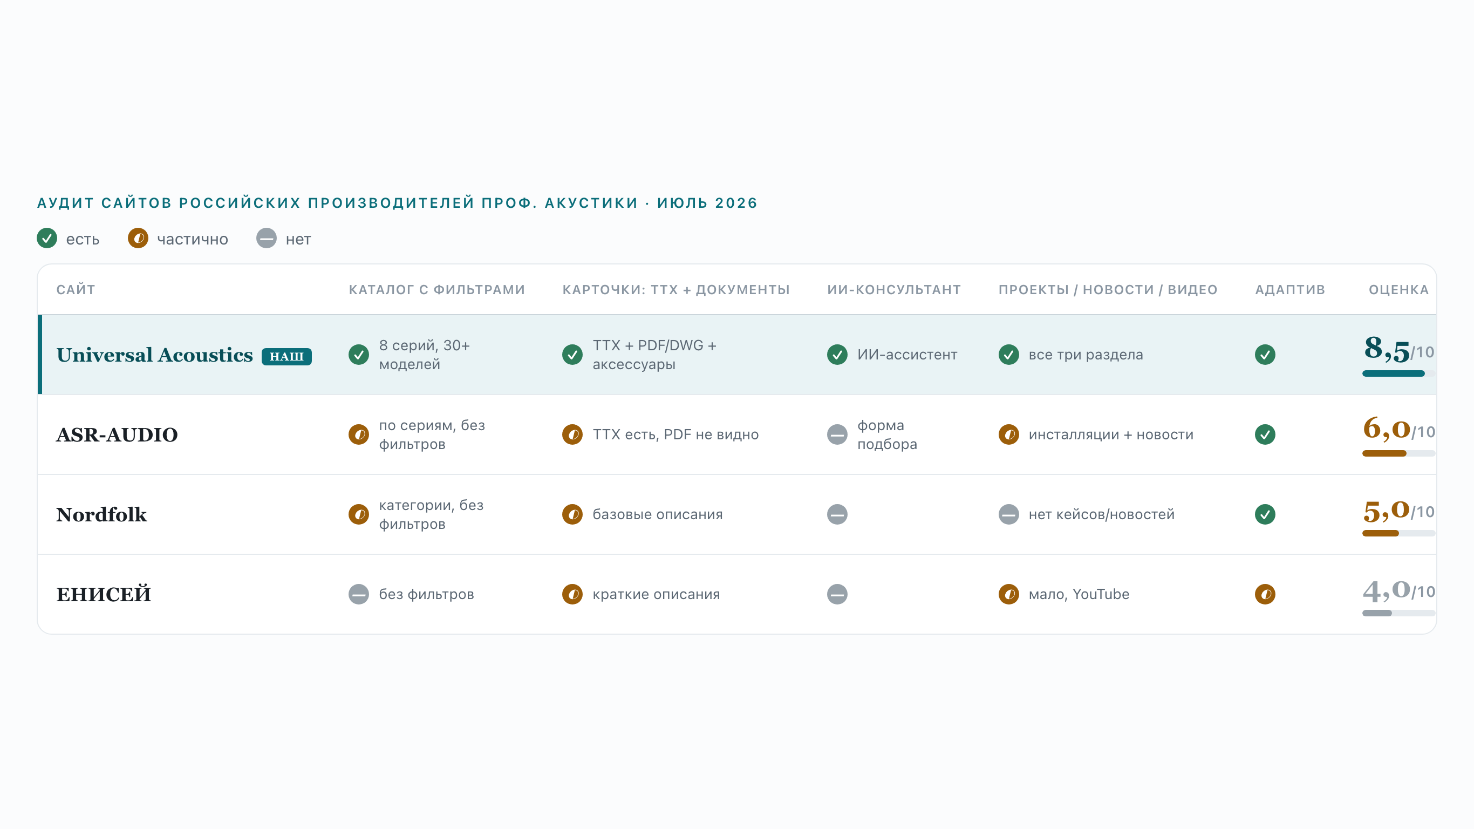
Task: Click the gray minus icon next to 'форма подбора'
Action: click(x=837, y=434)
